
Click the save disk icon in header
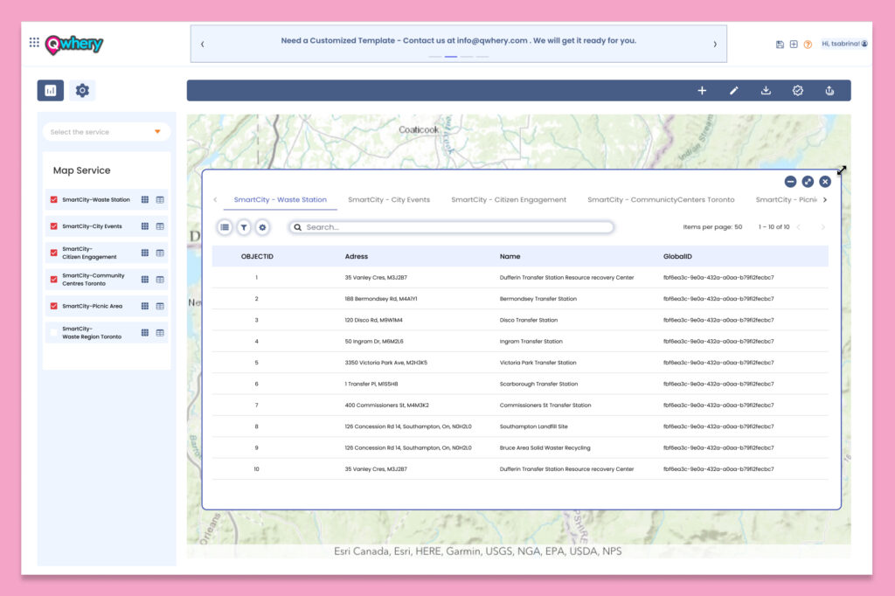(x=780, y=45)
